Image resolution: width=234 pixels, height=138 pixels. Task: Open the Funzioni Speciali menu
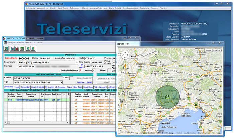(x=24, y=43)
